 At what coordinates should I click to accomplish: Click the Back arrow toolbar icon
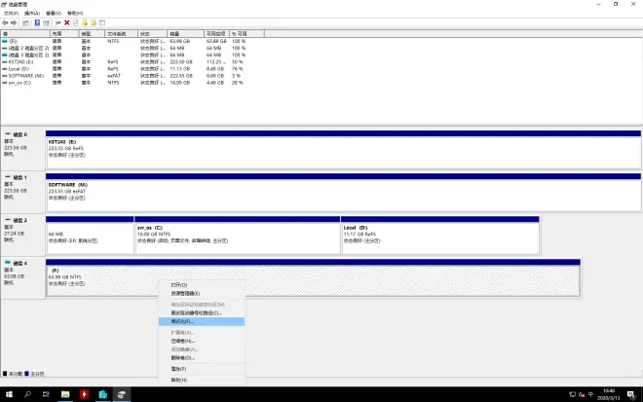(x=5, y=23)
